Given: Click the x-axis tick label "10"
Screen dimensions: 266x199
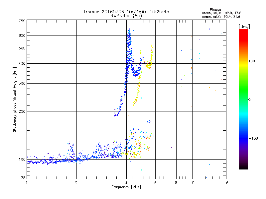Looking at the screenshot, I should 192,183.
